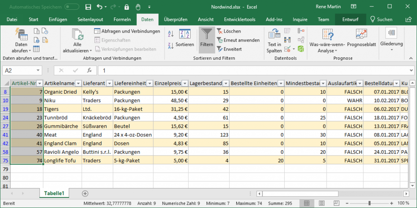Click Erneut anwenden filter button
The height and width of the screenshot is (208, 417).
238,40
